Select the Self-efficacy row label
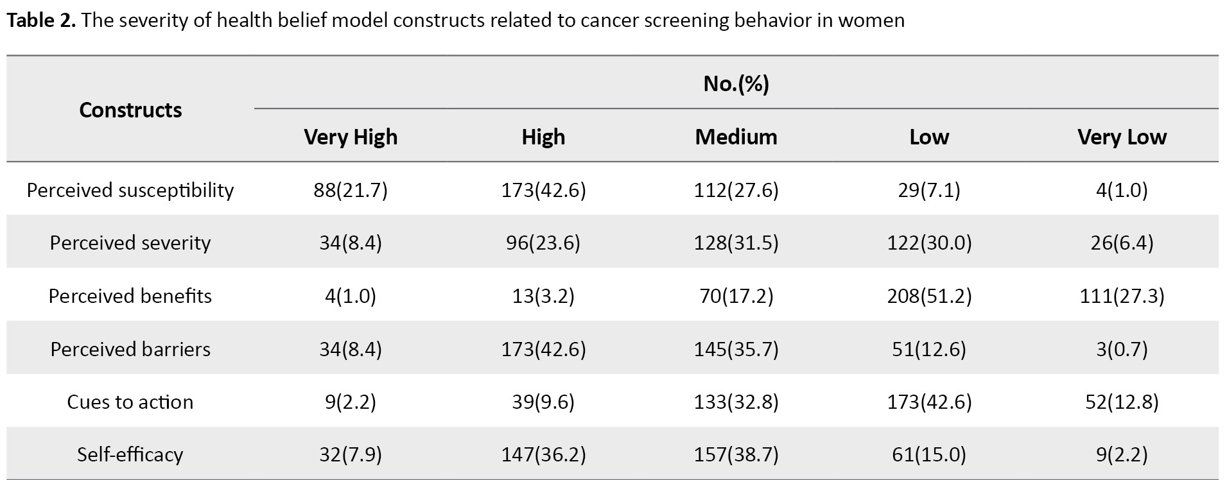Viewport: 1227px width, 480px height. (x=130, y=454)
